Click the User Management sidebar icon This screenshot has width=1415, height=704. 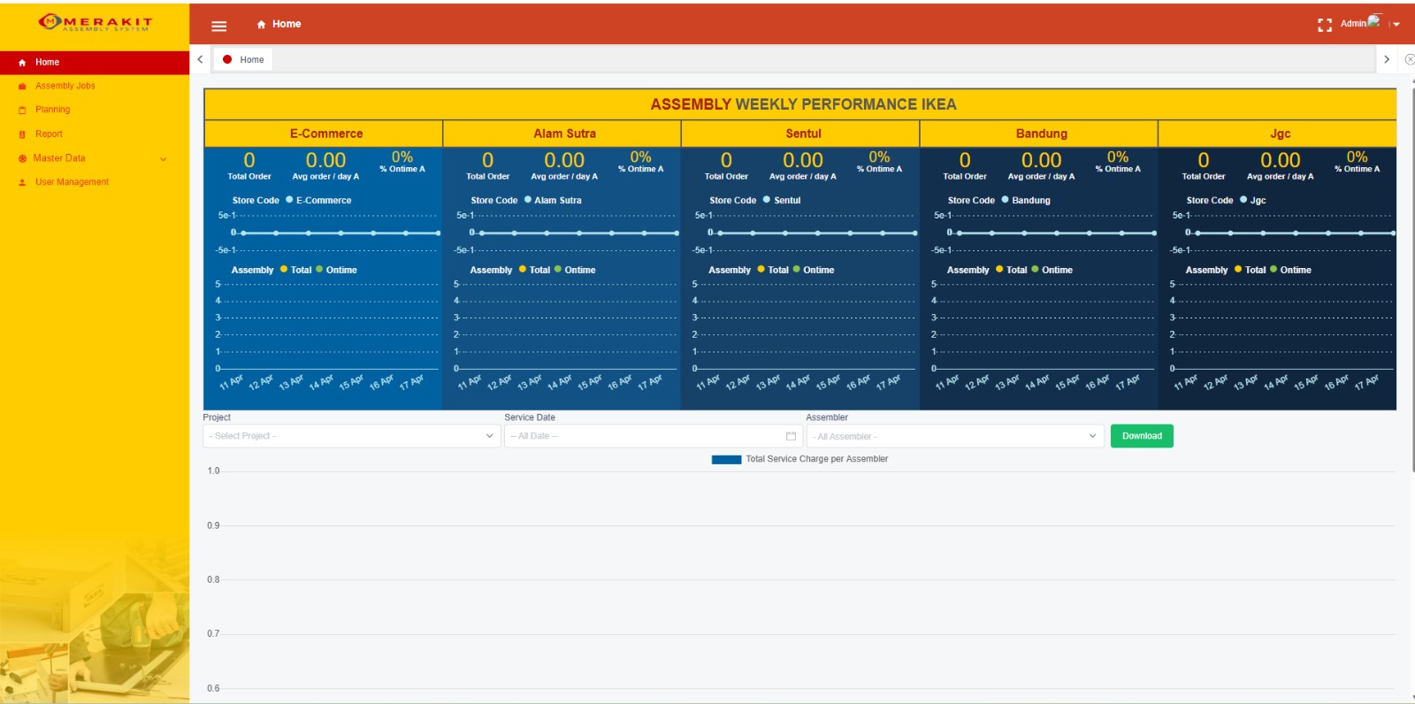[22, 182]
